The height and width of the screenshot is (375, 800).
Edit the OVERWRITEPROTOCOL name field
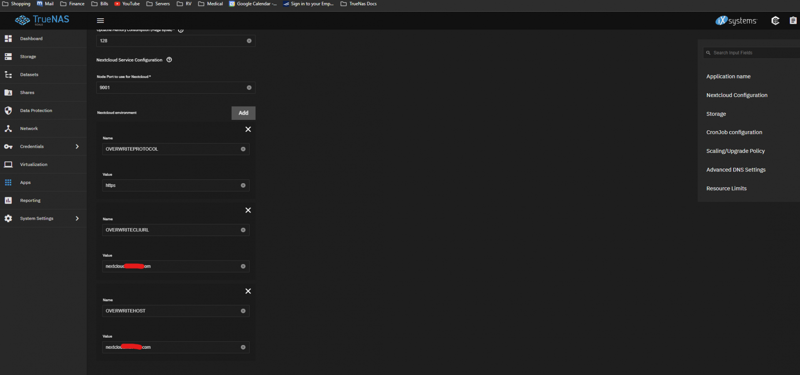click(x=176, y=149)
